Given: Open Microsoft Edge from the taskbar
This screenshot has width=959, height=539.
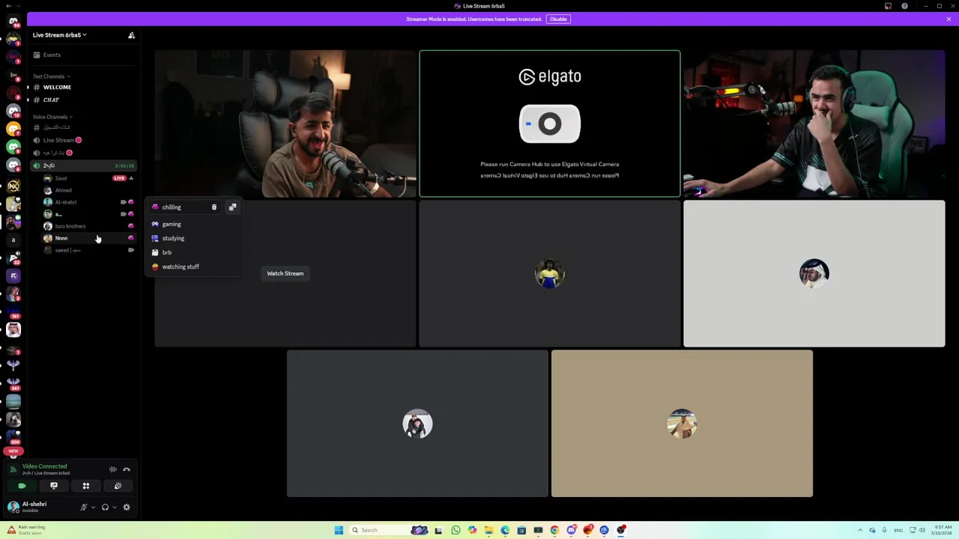Looking at the screenshot, I should pos(505,530).
